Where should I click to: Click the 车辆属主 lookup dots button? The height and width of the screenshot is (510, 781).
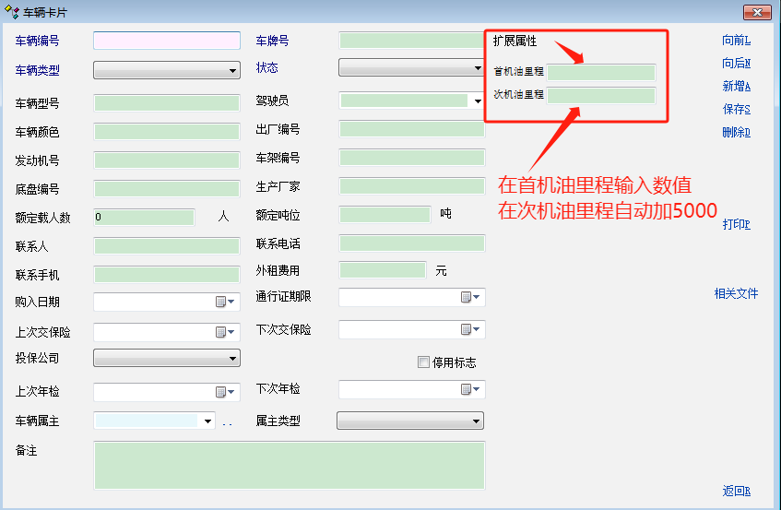[227, 421]
